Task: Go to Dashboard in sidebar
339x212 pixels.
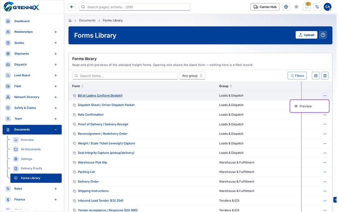Action: 22,21
